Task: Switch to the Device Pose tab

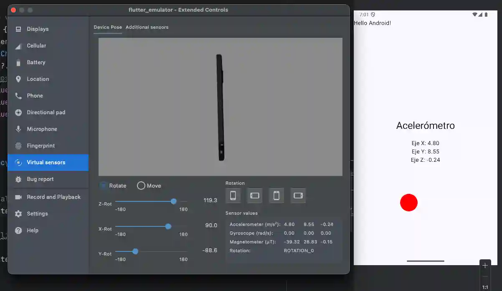Action: coord(108,27)
